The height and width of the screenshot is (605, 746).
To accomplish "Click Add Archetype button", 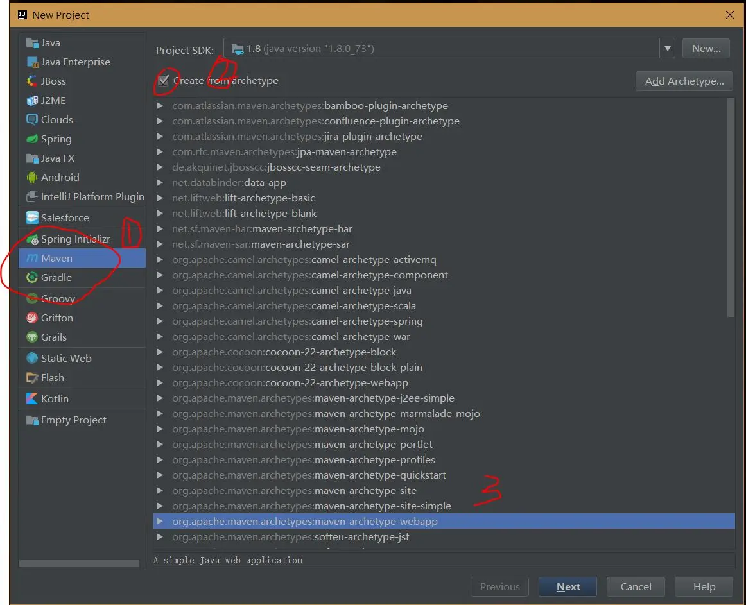I will point(684,81).
